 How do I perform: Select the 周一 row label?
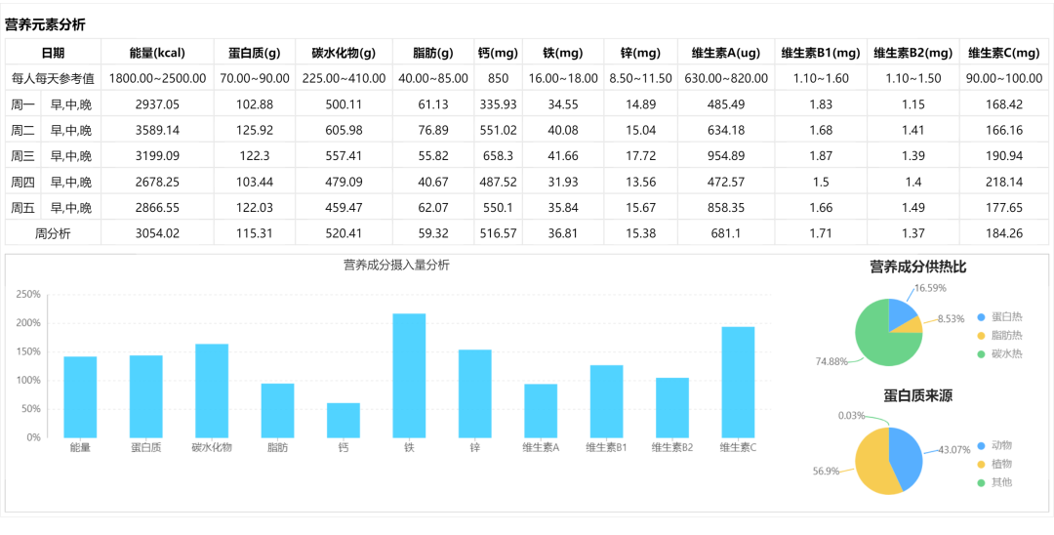22,104
